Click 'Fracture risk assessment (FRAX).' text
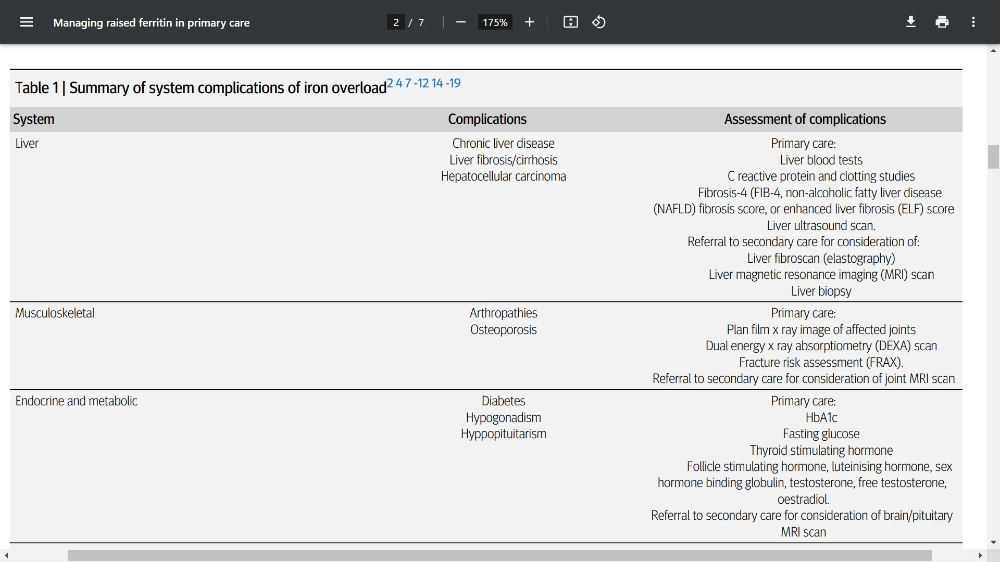The image size is (1000, 562). click(821, 362)
